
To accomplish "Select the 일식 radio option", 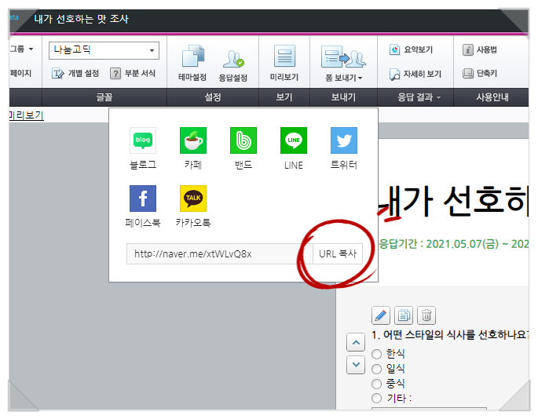I will [377, 369].
